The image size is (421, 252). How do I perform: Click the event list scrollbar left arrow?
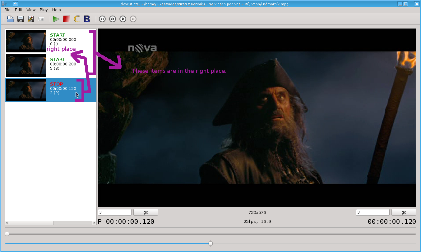point(7,223)
